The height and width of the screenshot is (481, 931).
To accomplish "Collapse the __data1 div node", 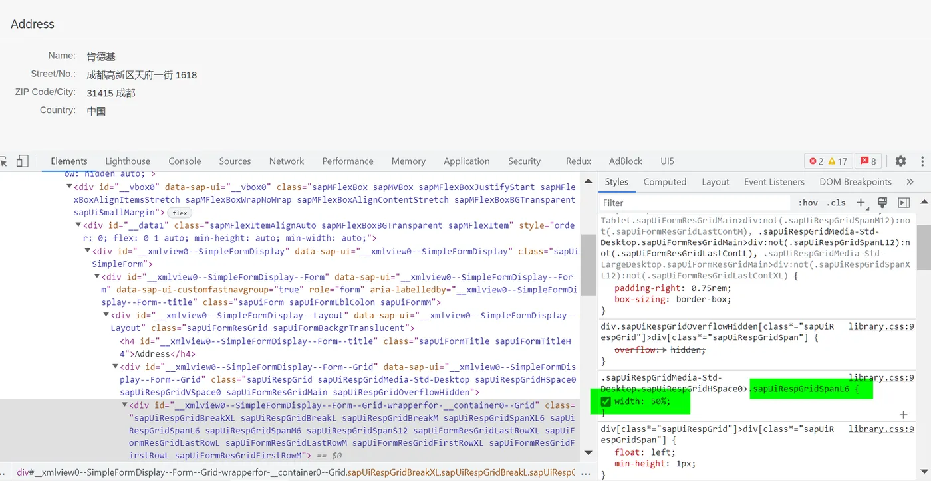I will coord(78,225).
